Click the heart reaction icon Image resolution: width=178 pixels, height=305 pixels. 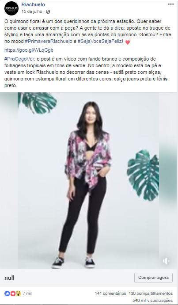pos(13,294)
